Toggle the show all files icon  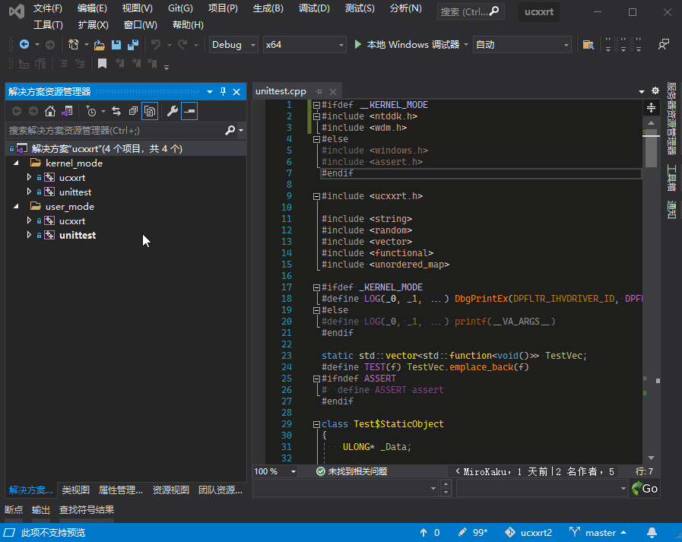150,111
